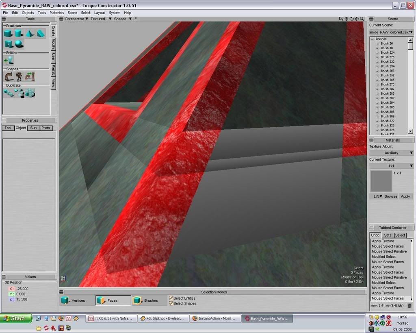Expand the Brush 224 tree node

click(x=377, y=52)
